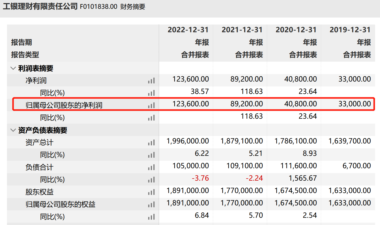Select asset growth value 5.21

pyautogui.click(x=256, y=153)
